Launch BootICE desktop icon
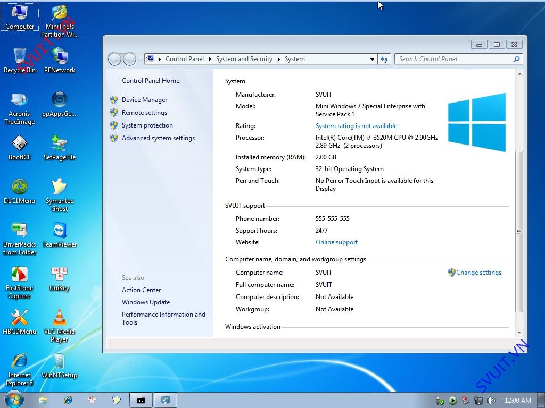 click(x=20, y=148)
